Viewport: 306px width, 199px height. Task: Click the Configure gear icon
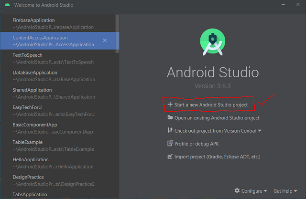(x=237, y=190)
